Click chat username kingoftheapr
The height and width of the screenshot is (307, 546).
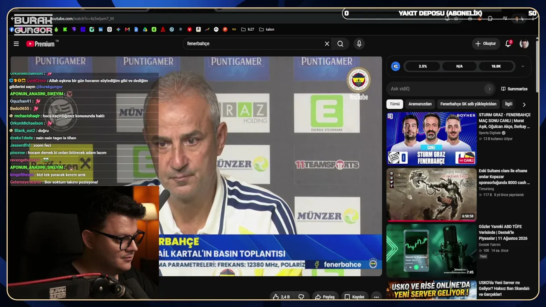point(22,175)
